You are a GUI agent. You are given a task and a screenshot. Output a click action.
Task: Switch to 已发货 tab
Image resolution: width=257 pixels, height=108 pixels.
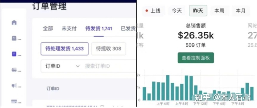click(128, 29)
